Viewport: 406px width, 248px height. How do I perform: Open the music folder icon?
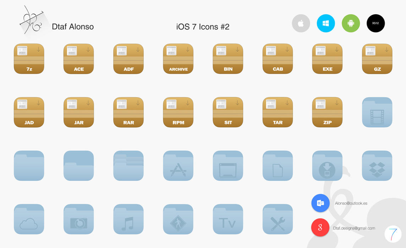[x=128, y=219]
